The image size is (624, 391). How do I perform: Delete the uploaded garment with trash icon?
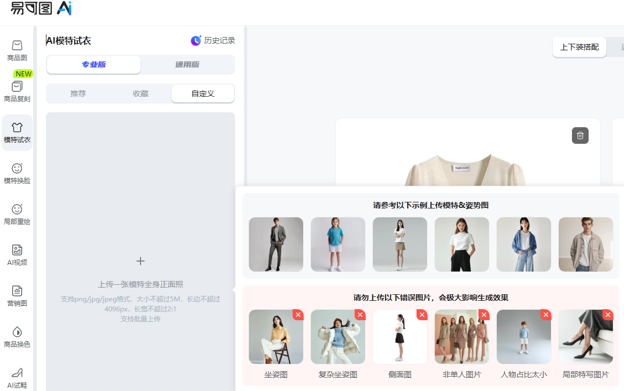[580, 135]
